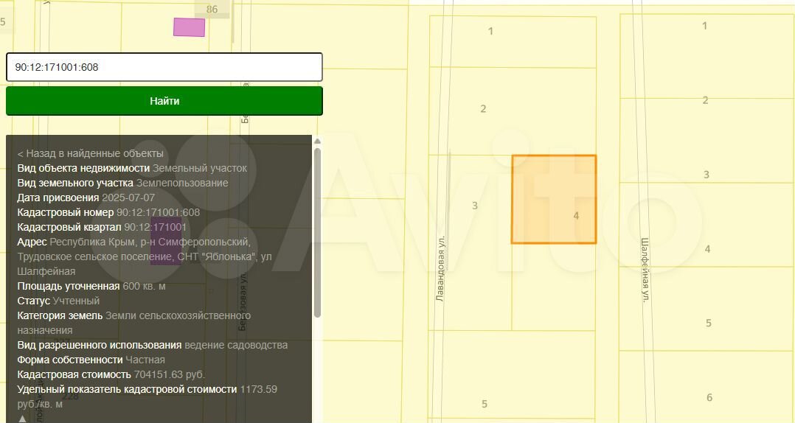This screenshot has height=423, width=795.
Task: Click the info panel scrollbar up arrow
Action: coord(317,141)
